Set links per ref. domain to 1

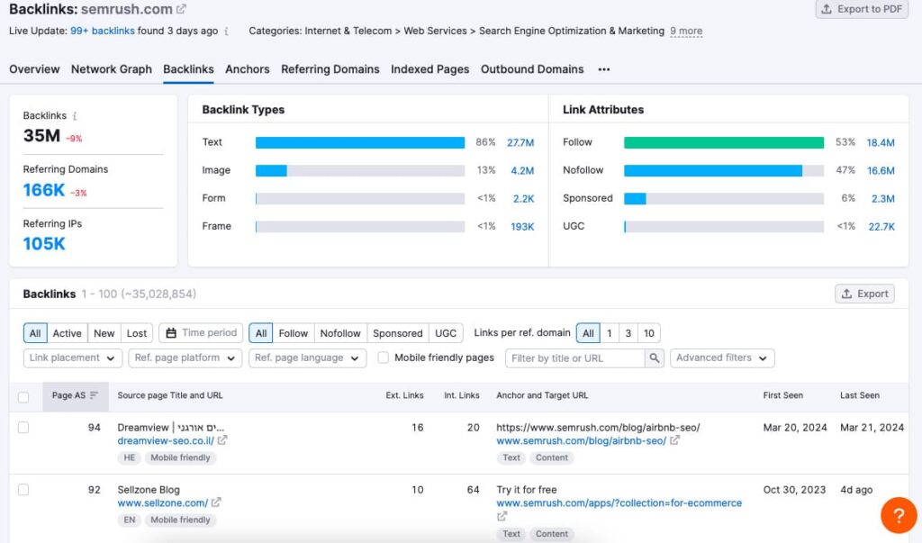pos(610,333)
